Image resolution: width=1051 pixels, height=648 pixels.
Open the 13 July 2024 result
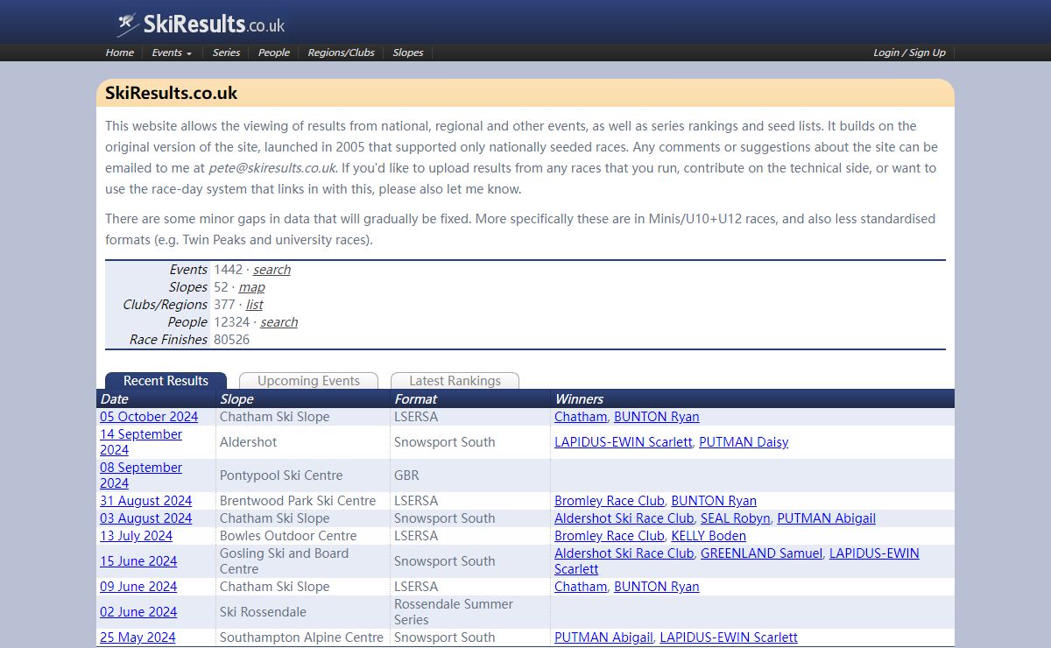coord(136,536)
